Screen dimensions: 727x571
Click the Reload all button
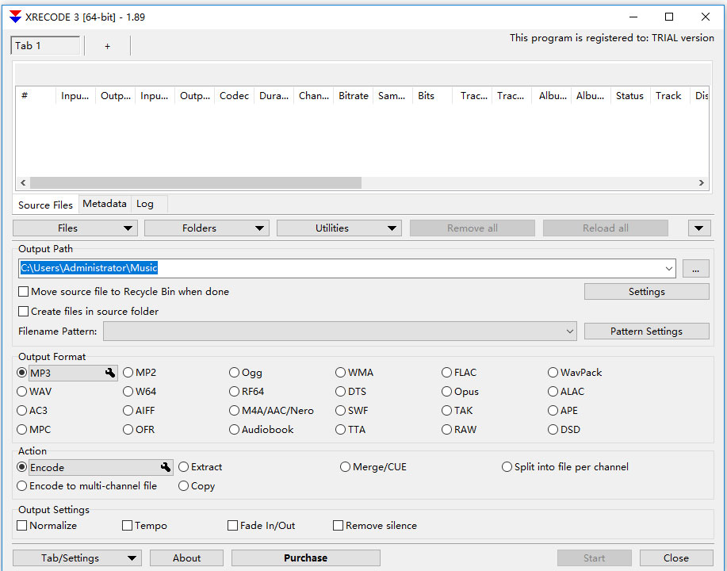pyautogui.click(x=606, y=228)
